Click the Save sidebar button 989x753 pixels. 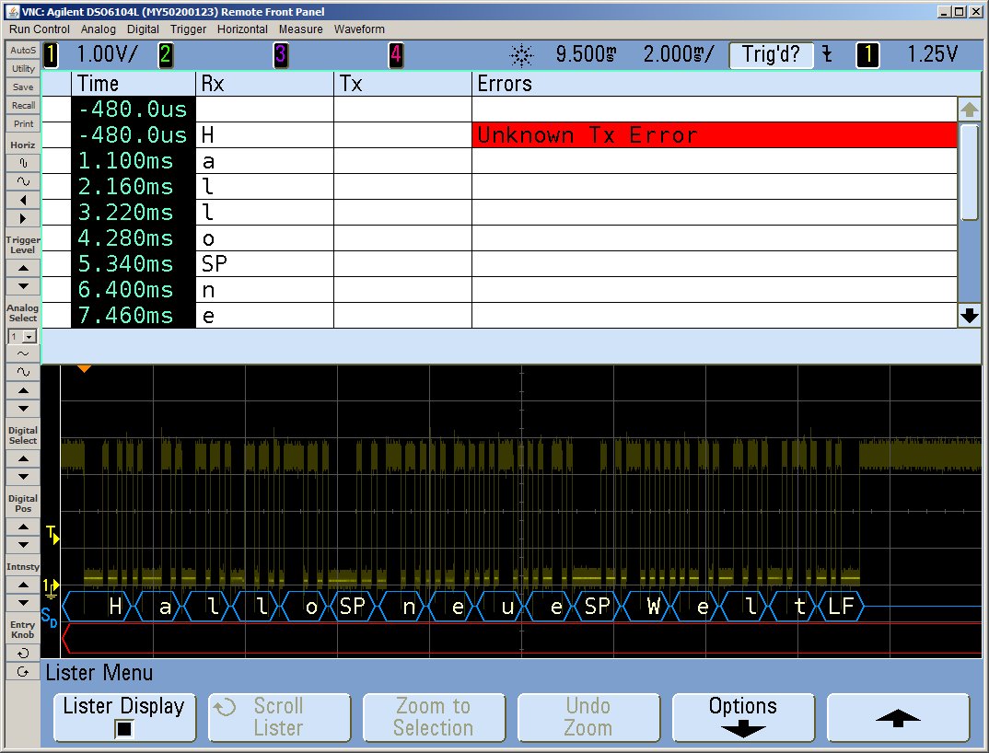click(23, 87)
